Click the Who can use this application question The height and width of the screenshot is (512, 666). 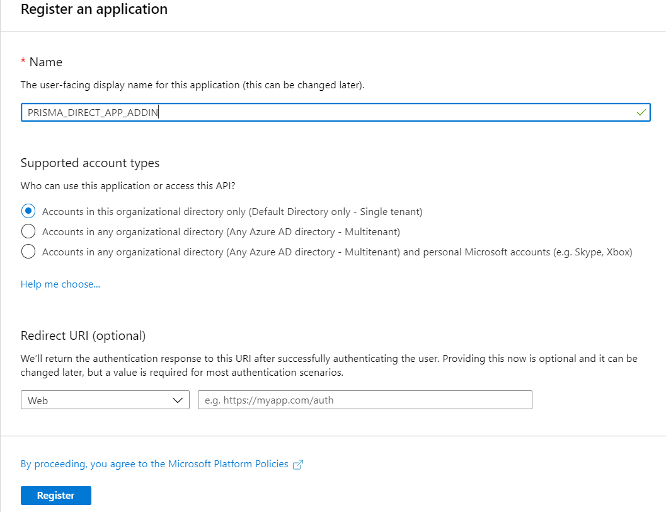pyautogui.click(x=128, y=186)
